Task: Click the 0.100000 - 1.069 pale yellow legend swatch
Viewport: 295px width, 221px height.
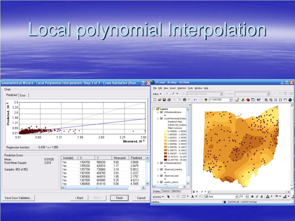Action: (x=165, y=131)
